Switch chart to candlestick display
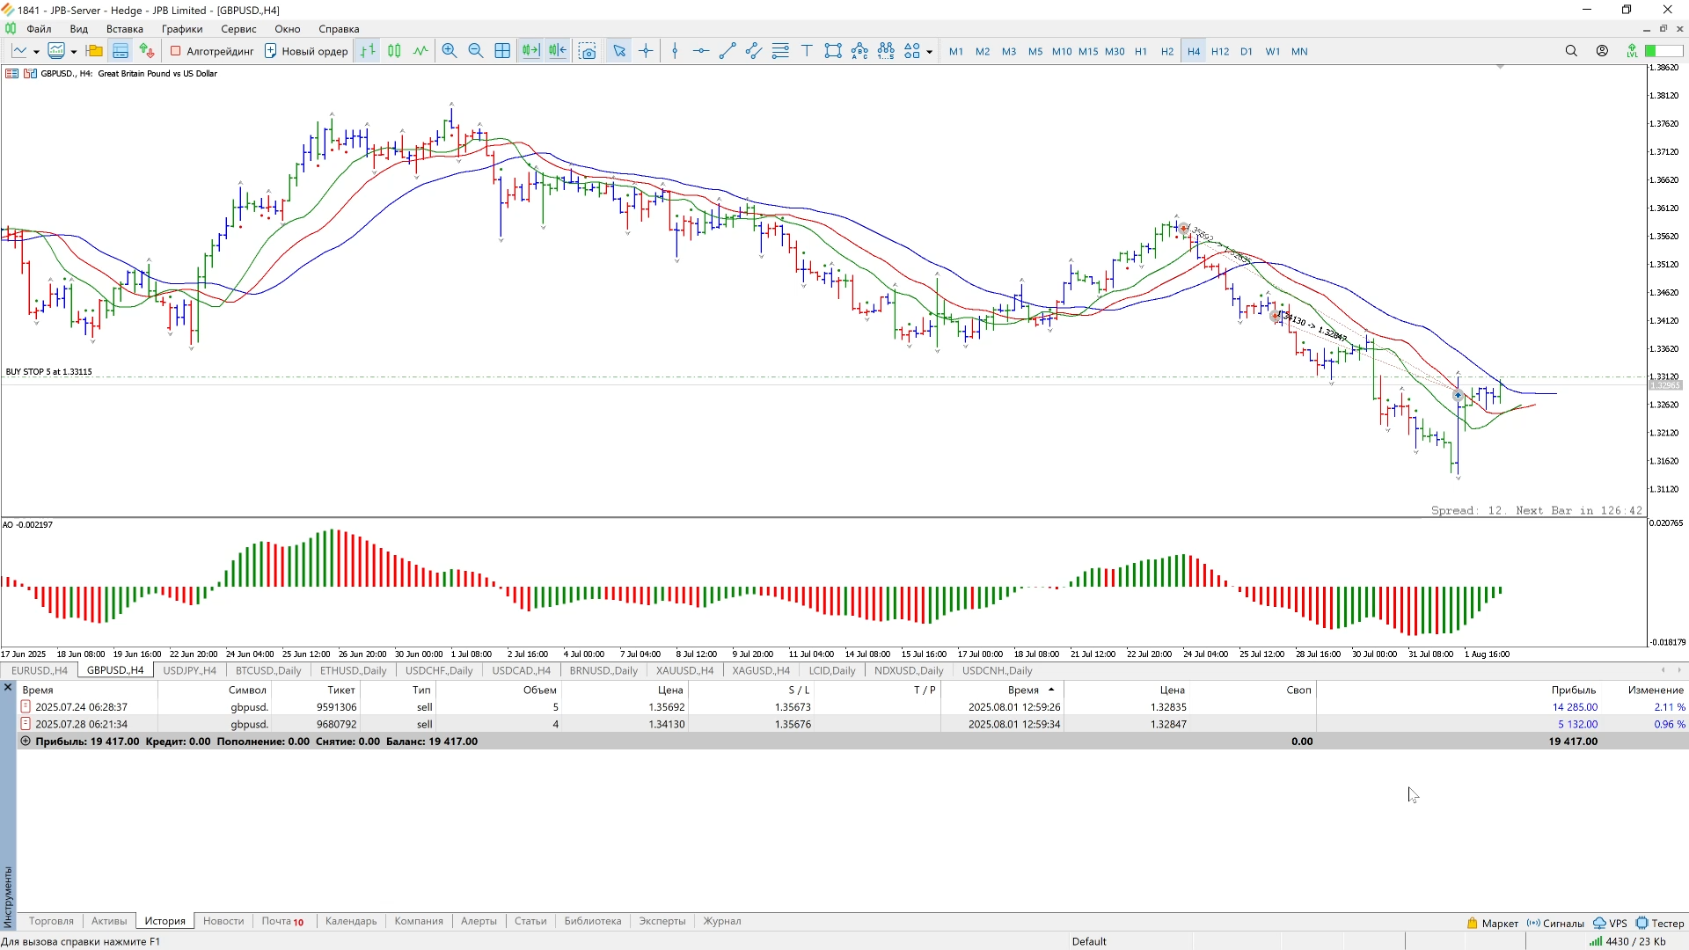This screenshot has width=1689, height=950. pos(394,51)
